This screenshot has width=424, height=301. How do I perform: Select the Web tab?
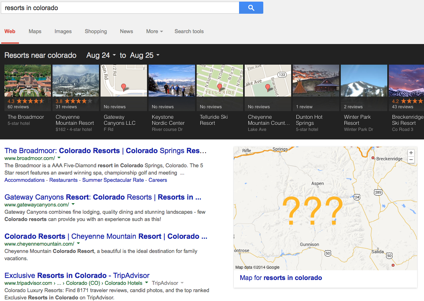10,32
